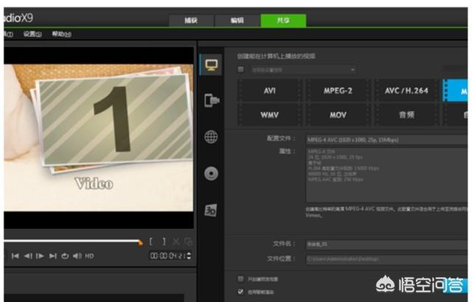Click the volume speaker icon
472x302 pixels.
77,256
